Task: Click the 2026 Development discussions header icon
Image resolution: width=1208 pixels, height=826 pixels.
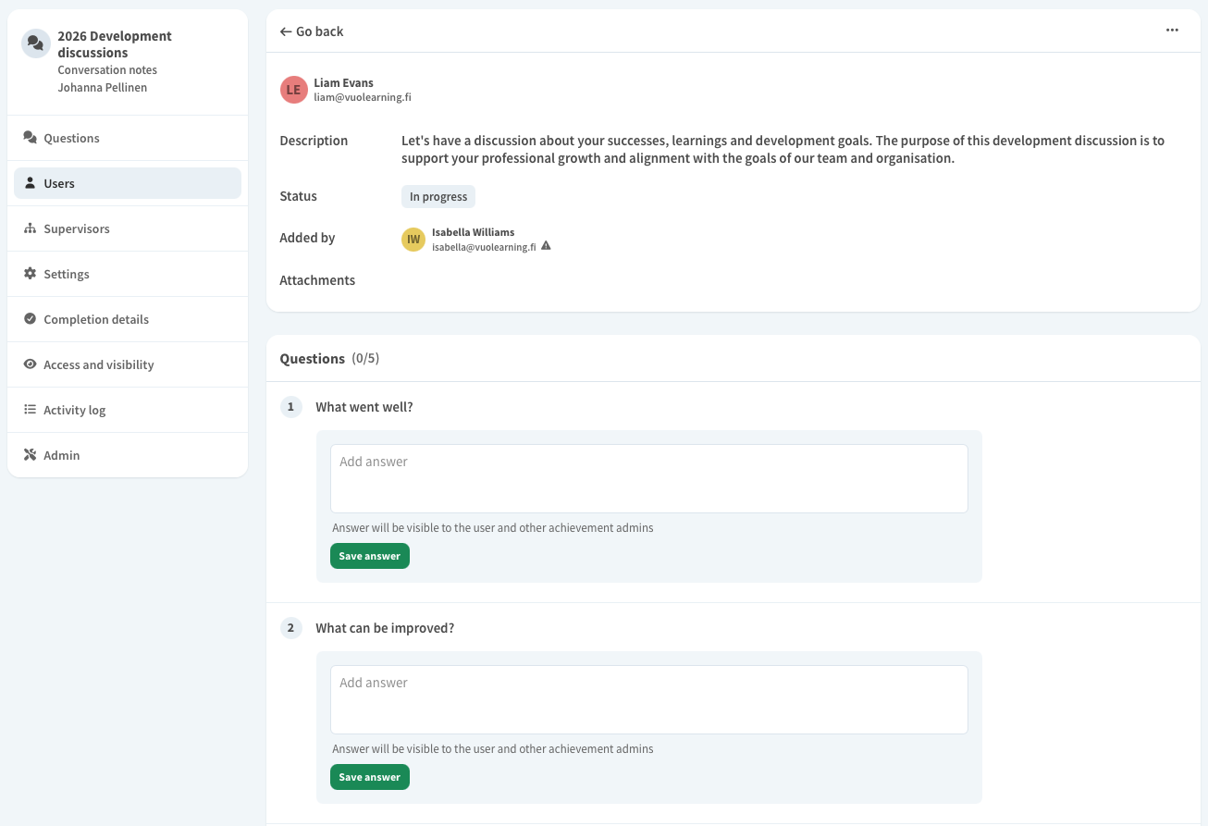Action: 36,43
